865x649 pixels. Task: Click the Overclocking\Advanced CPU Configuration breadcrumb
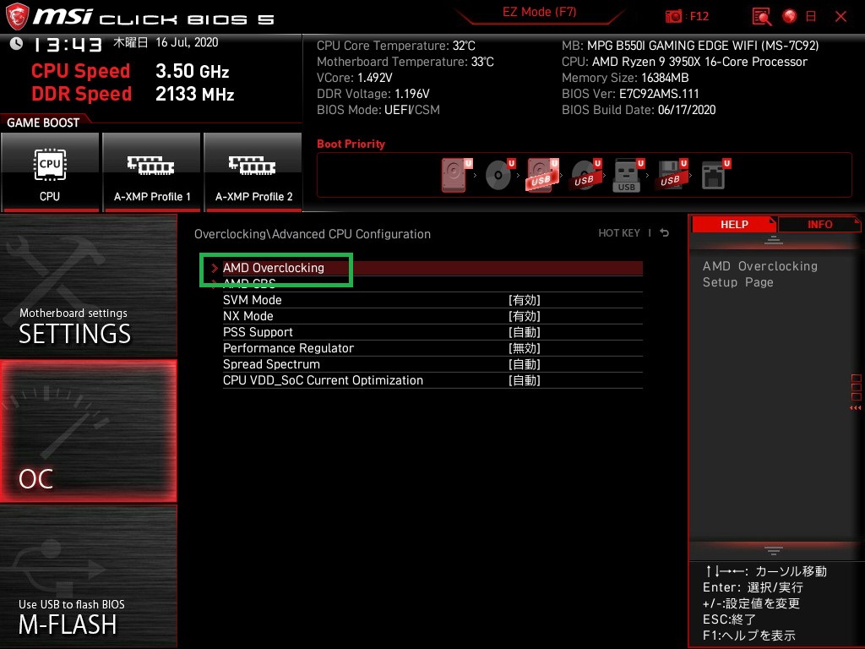(x=313, y=234)
